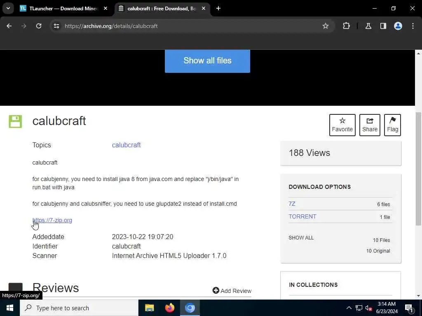This screenshot has height=316, width=422.
Task: Flag this item
Action: [392, 125]
